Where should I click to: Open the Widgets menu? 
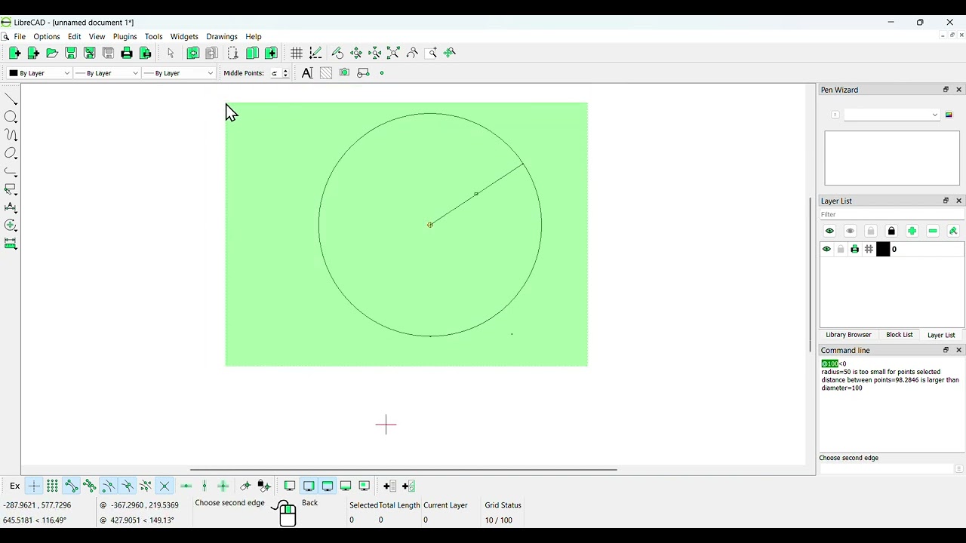[x=184, y=36]
